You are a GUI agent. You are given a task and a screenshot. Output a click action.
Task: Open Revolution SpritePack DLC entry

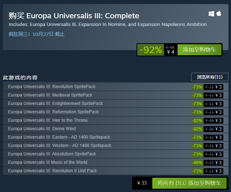(x=52, y=87)
